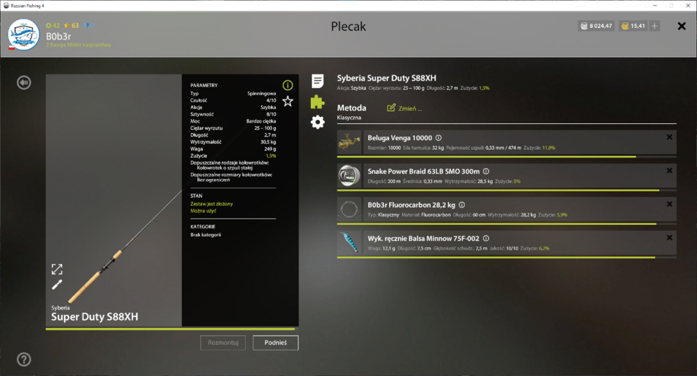Click the Beluga Venga 10000 title

point(399,138)
